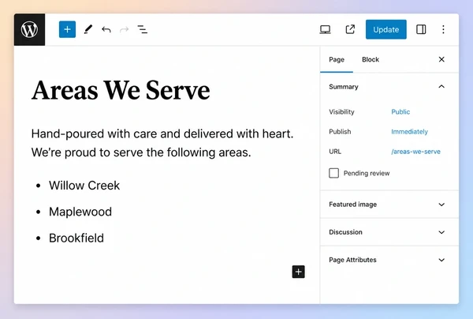Screen dimensions: 473x319
Task: Open the blue block inserter plus button
Action: point(67,29)
